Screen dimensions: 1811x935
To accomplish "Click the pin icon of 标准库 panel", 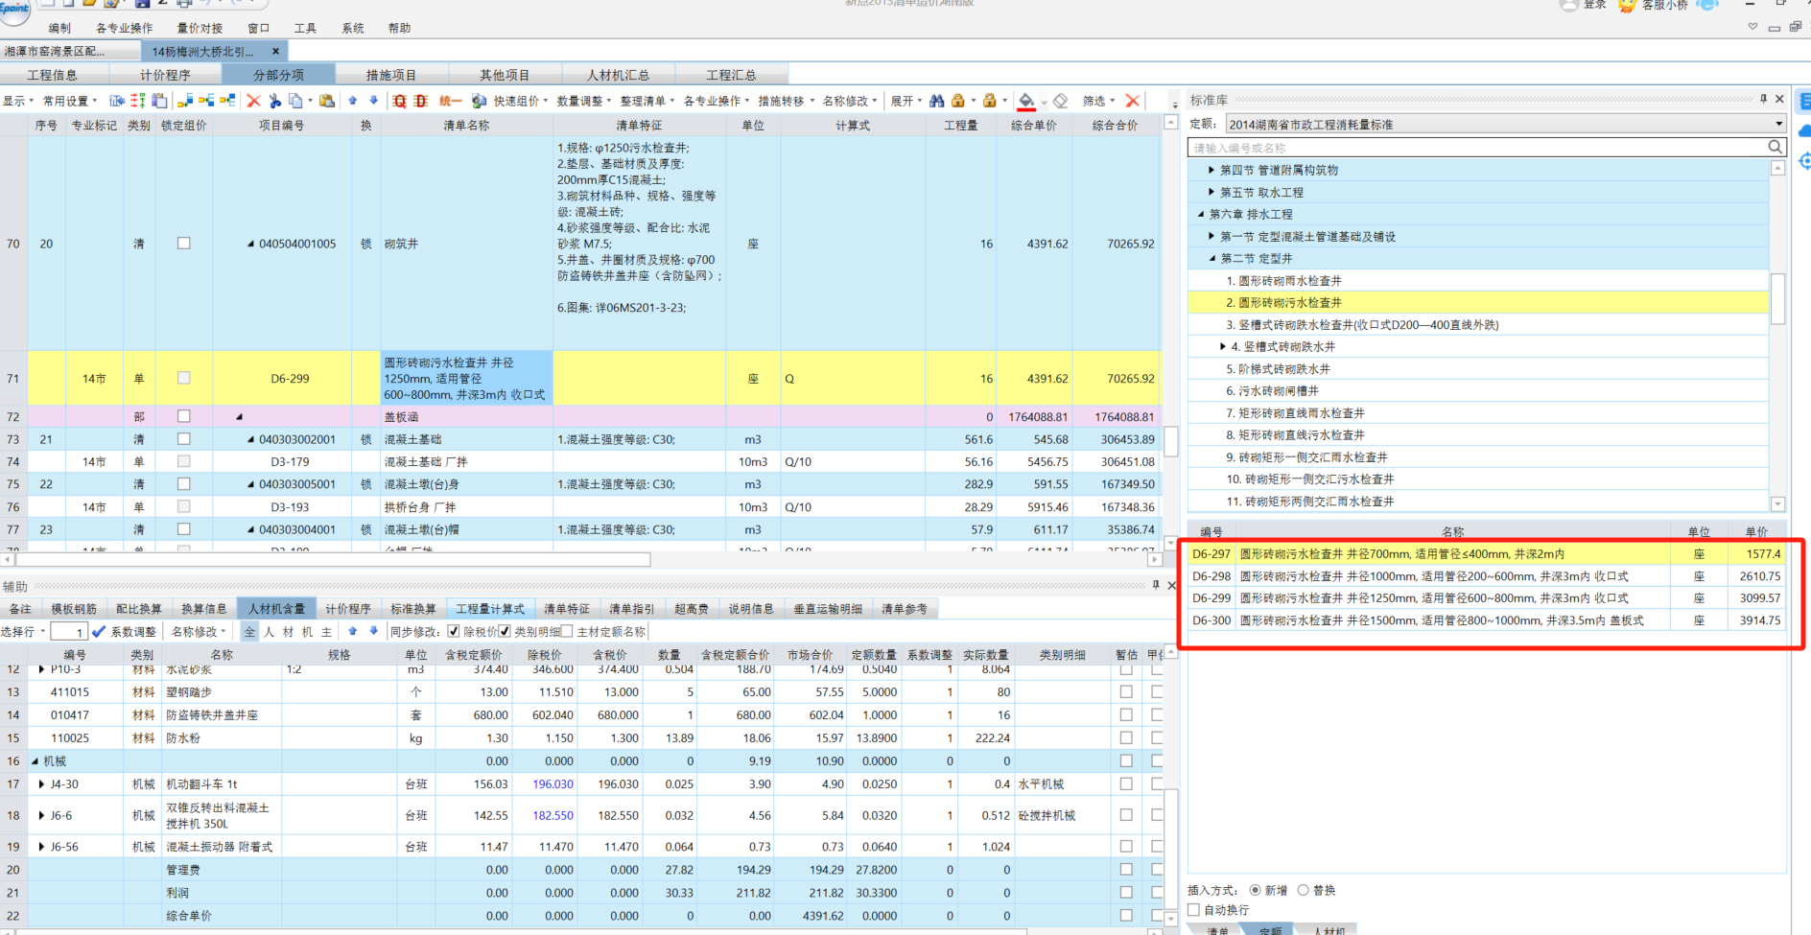I will pyautogui.click(x=1763, y=99).
